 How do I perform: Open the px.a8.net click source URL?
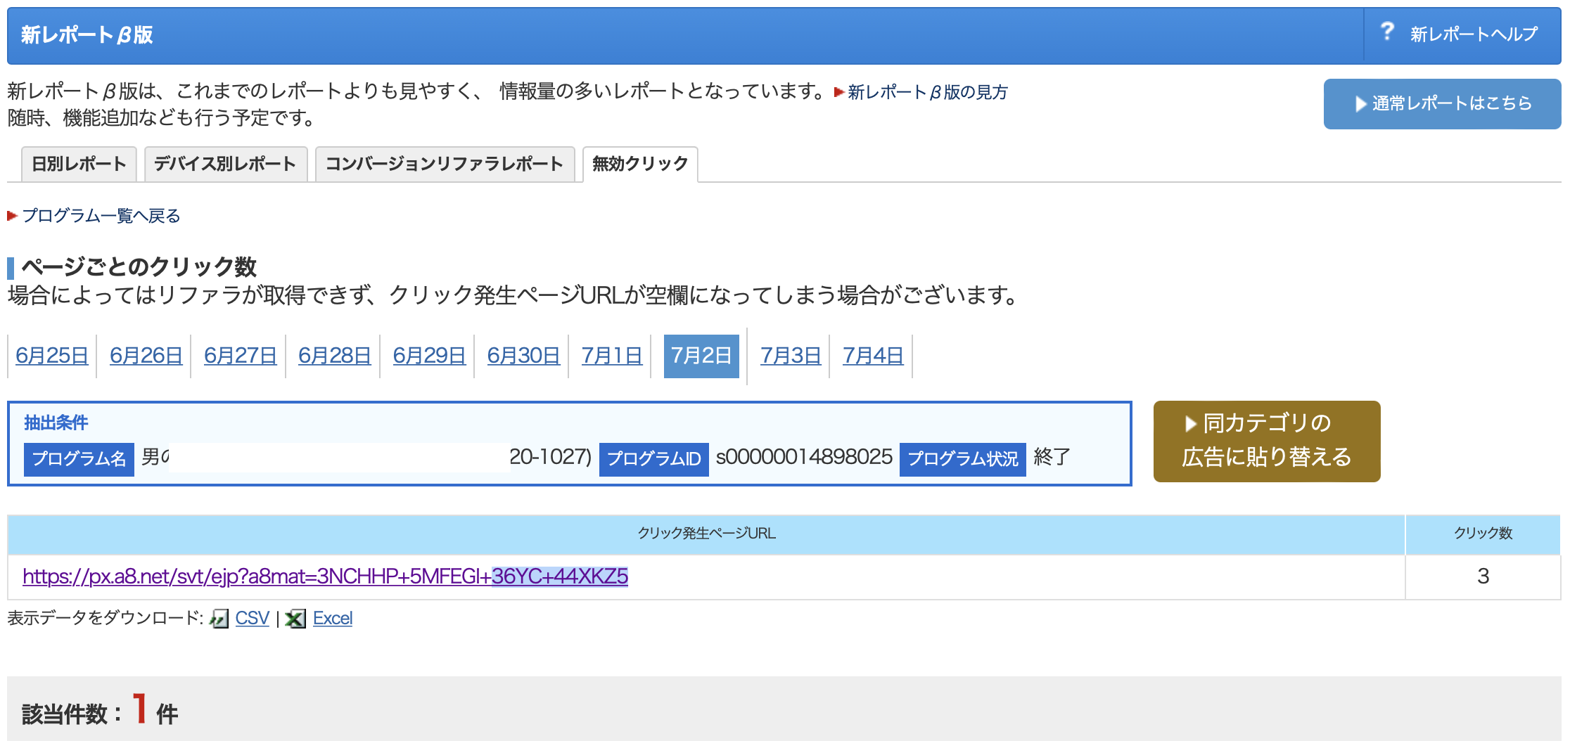click(x=325, y=576)
